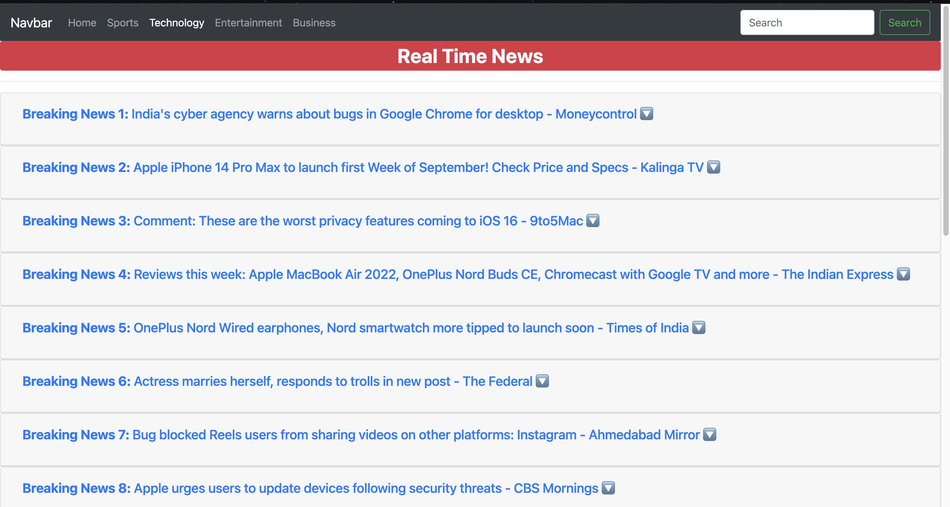This screenshot has width=950, height=507.
Task: Collapse the arrow on the Google Chrome bugs story
Action: coord(646,114)
